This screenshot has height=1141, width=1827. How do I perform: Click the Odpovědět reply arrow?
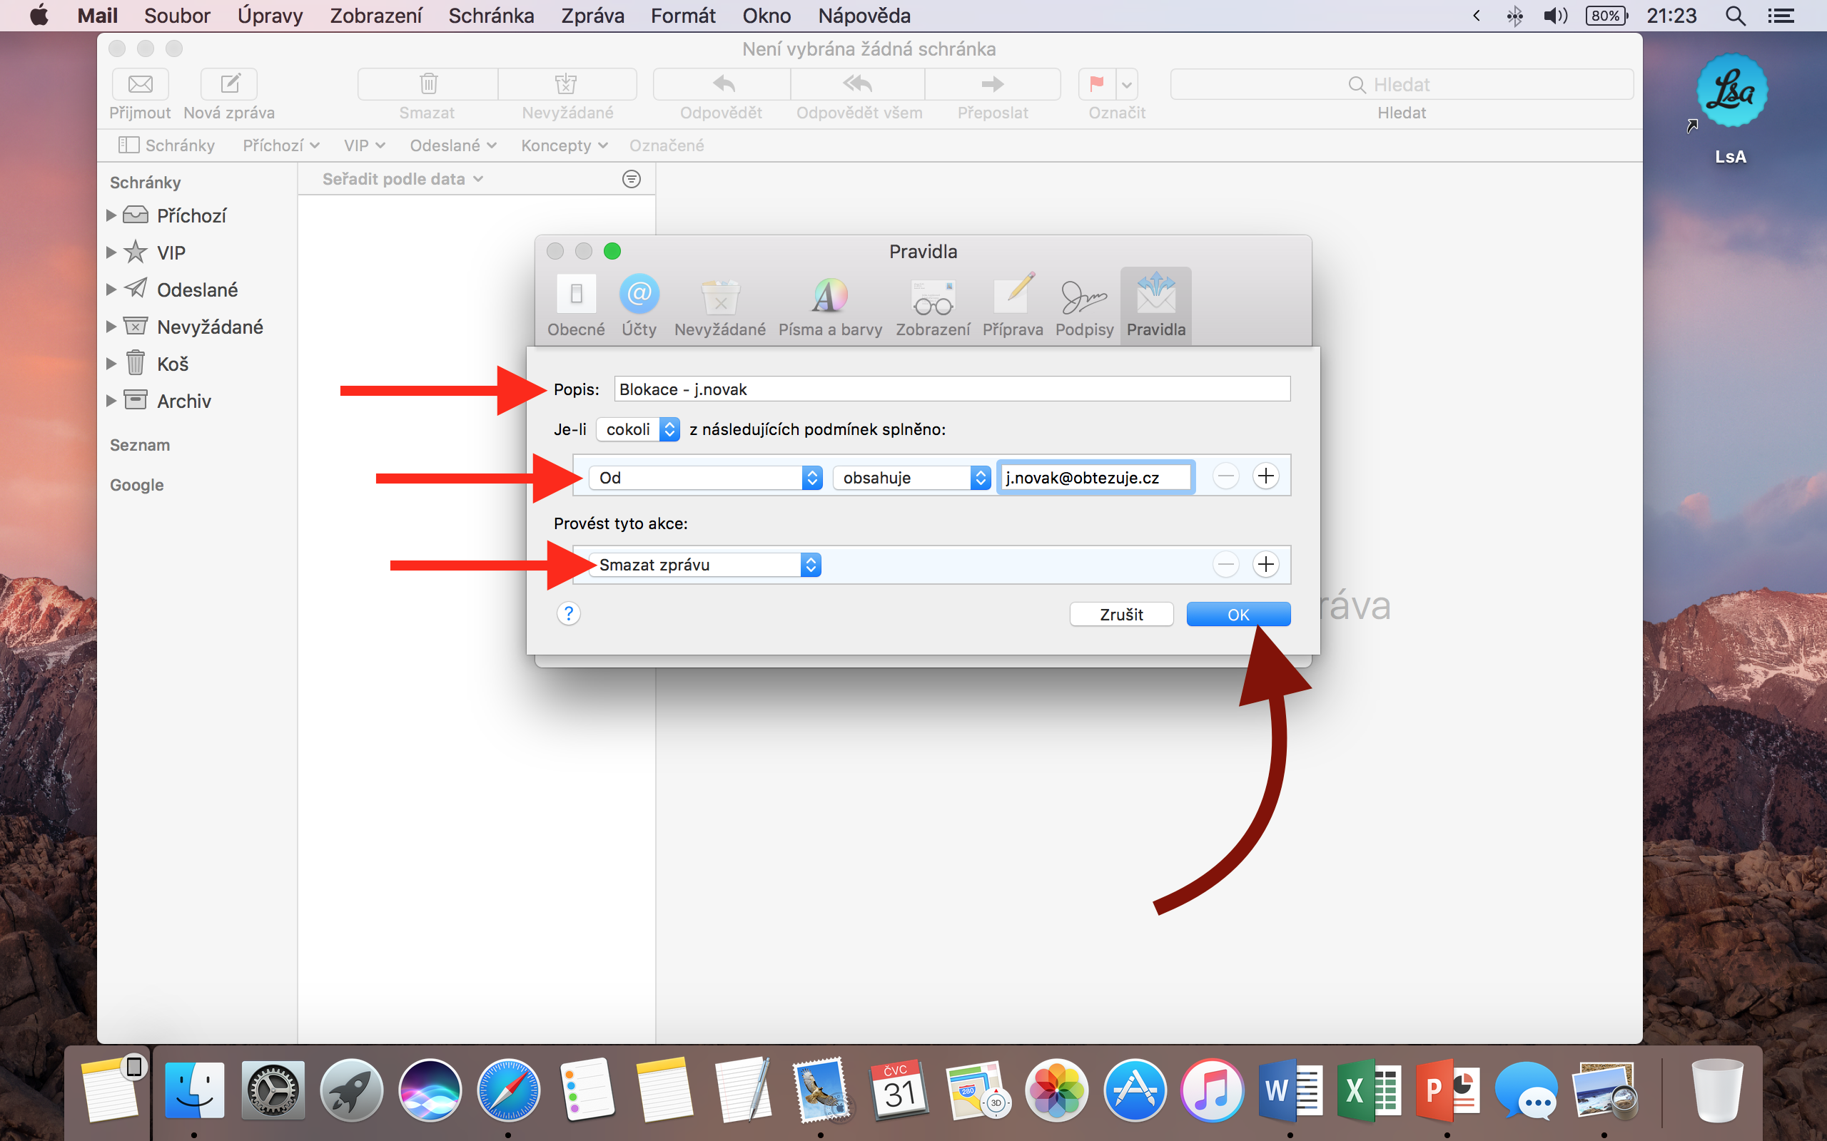(722, 83)
